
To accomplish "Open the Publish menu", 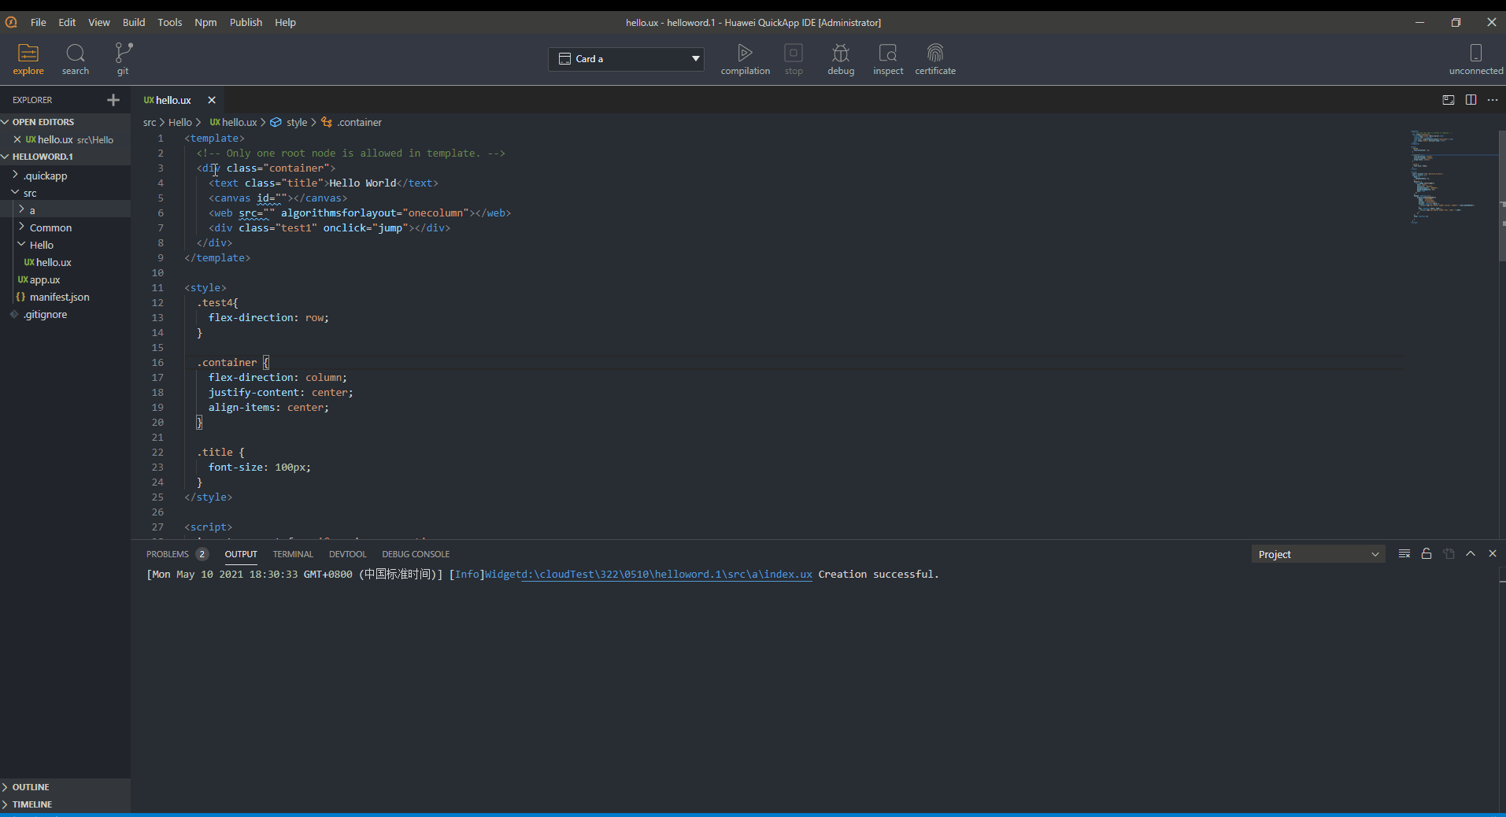I will click(246, 22).
